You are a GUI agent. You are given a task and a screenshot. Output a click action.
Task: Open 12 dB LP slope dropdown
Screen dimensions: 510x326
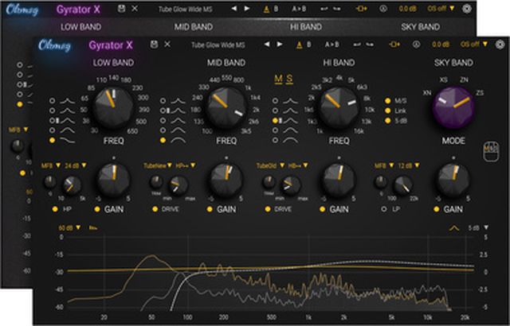(x=409, y=165)
